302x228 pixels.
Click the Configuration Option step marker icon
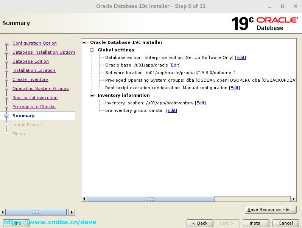click(x=6, y=43)
